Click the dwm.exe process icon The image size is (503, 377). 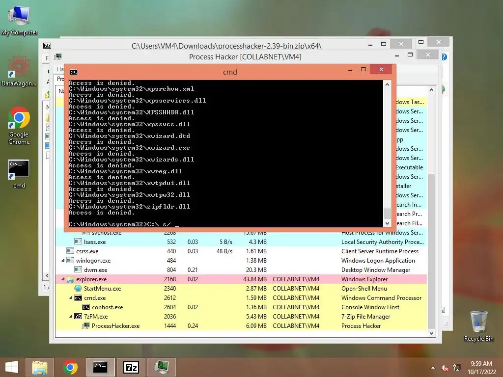[x=78, y=269]
